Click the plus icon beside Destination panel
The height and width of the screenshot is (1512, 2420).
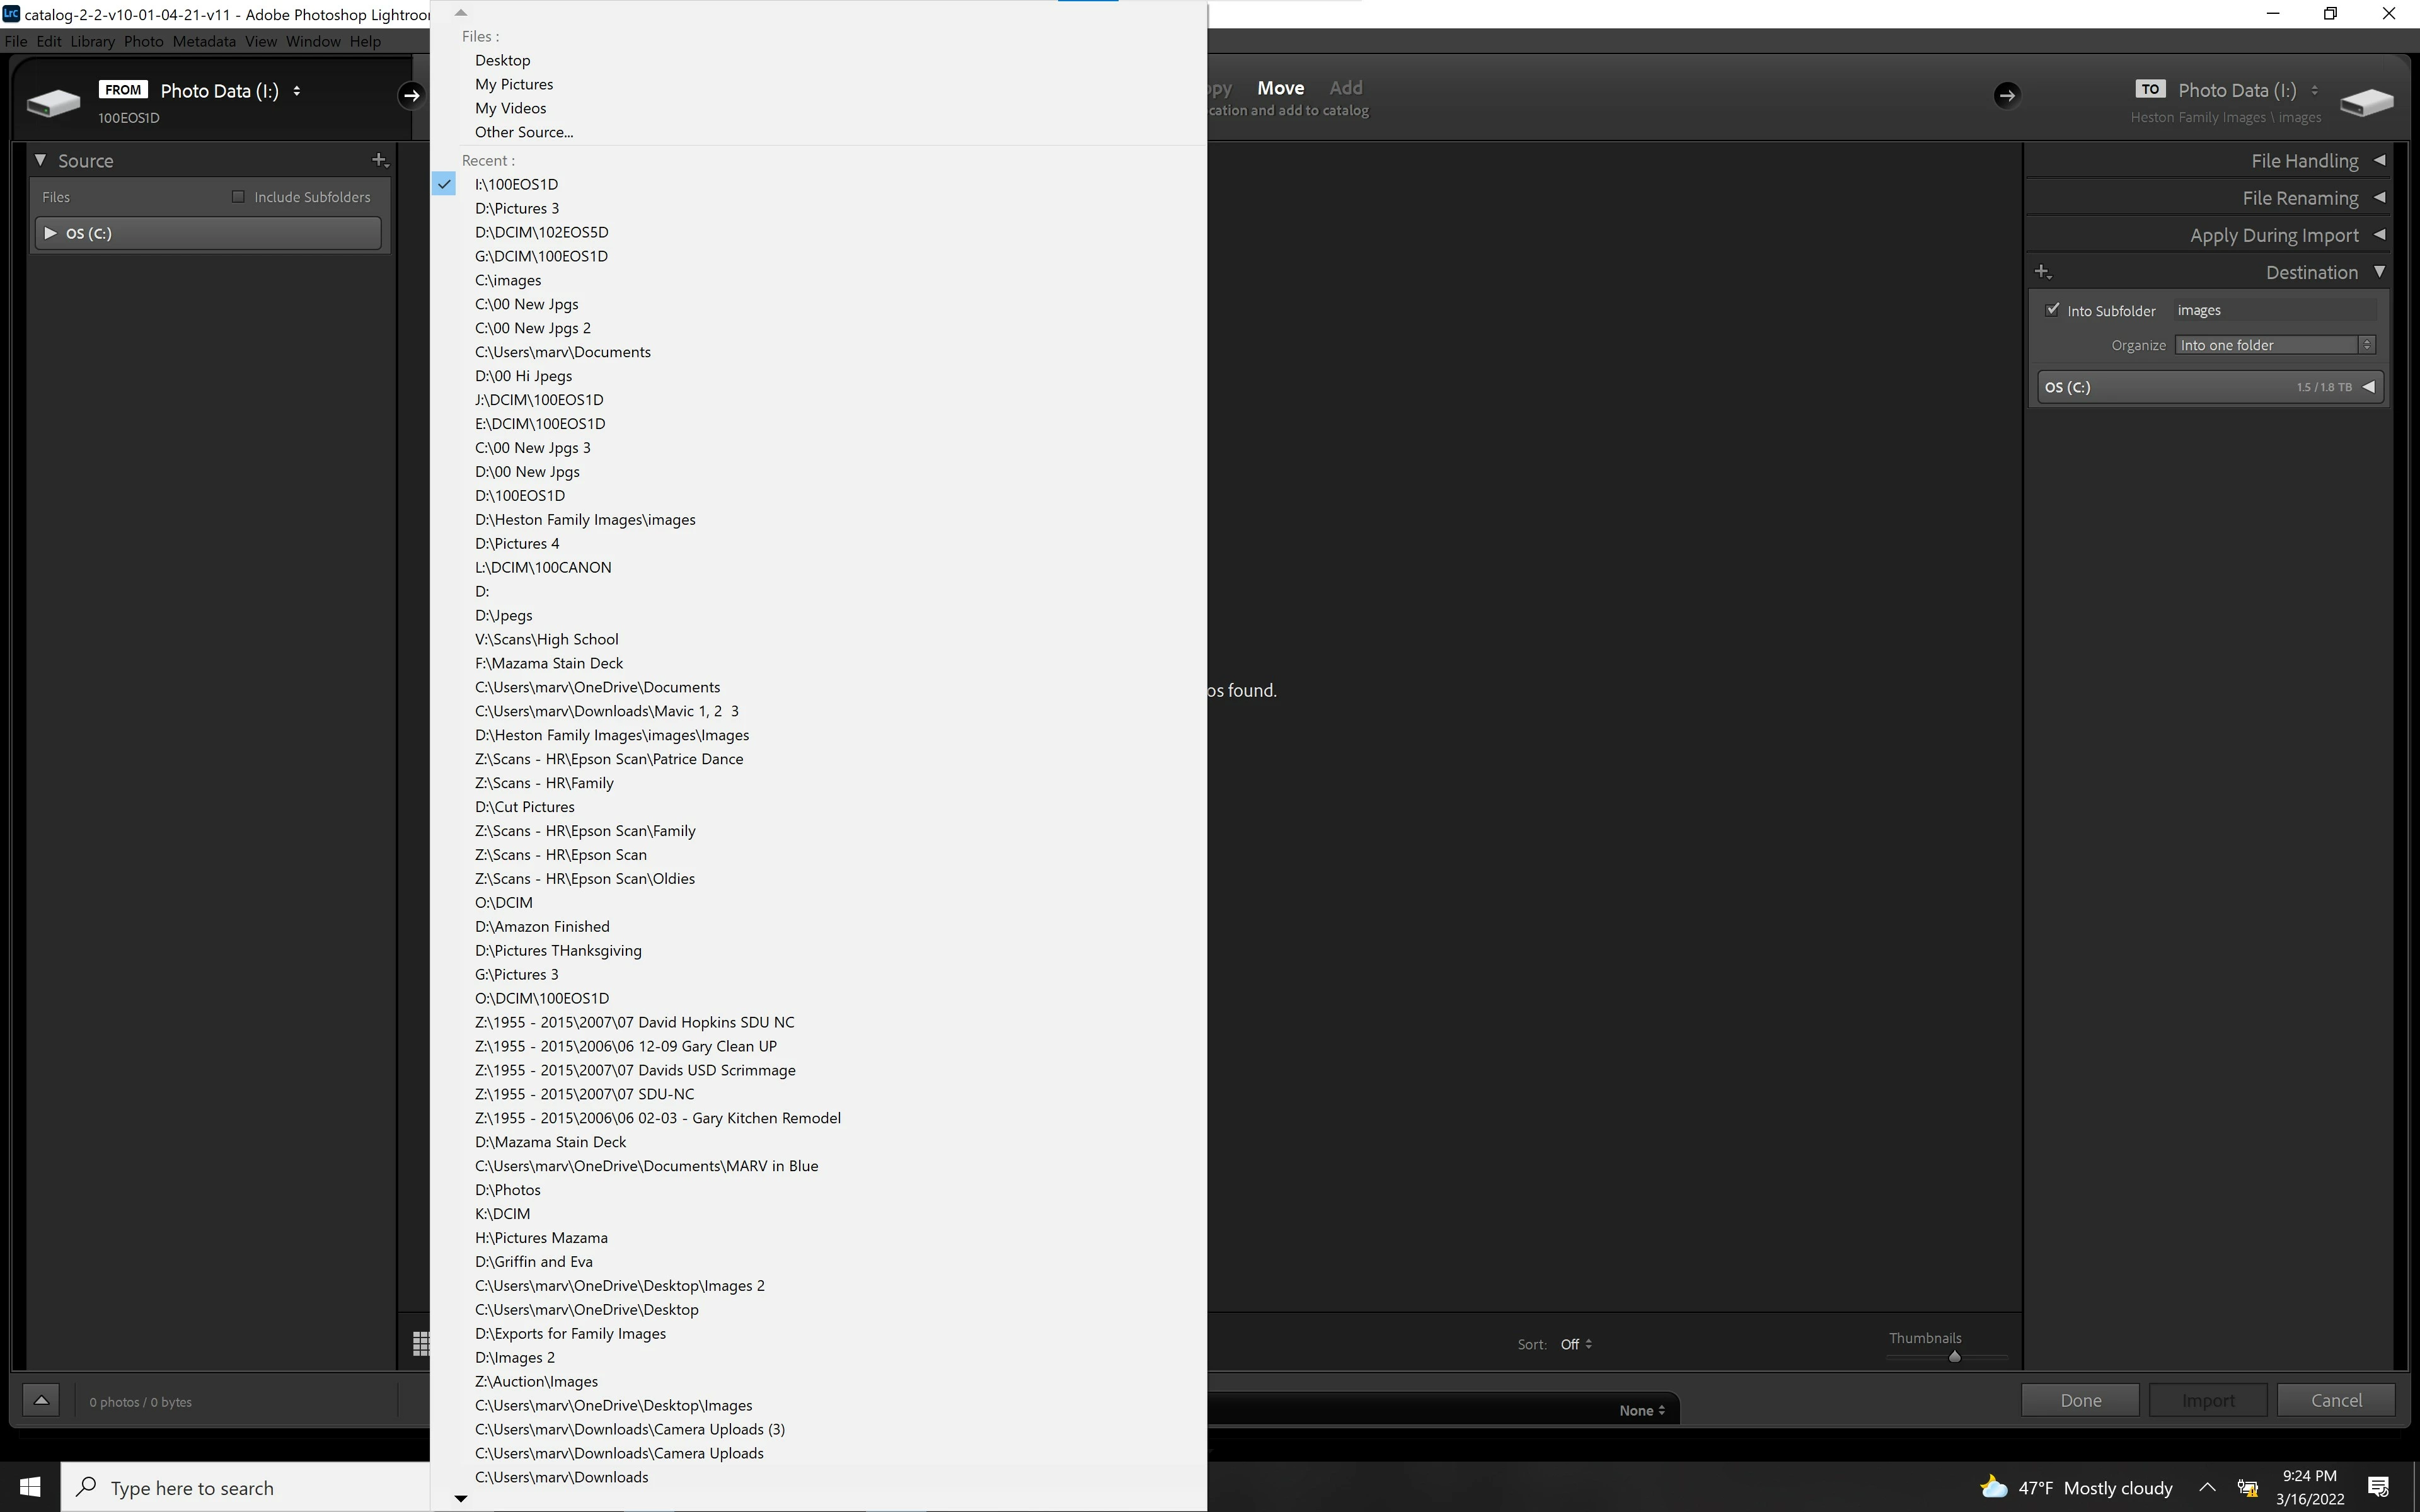(x=2043, y=272)
